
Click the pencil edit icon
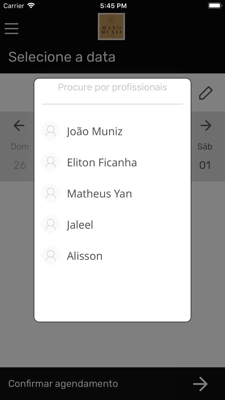206,93
